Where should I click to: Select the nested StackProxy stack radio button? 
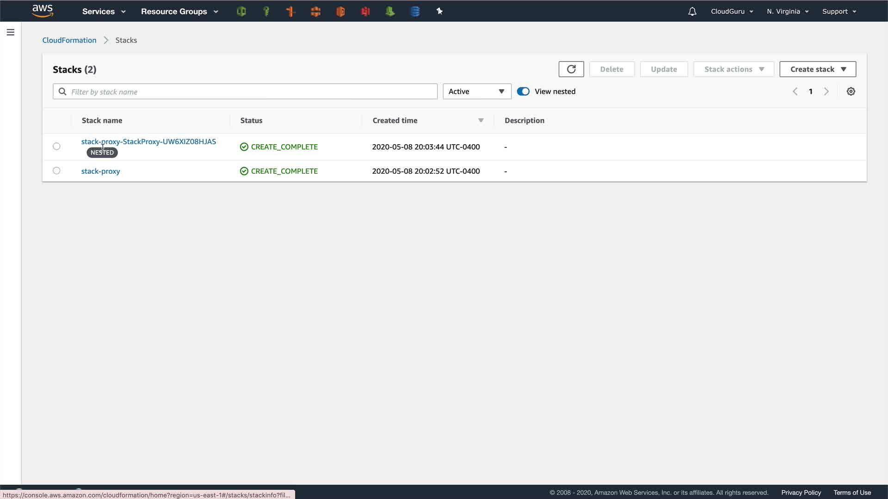[x=56, y=146]
